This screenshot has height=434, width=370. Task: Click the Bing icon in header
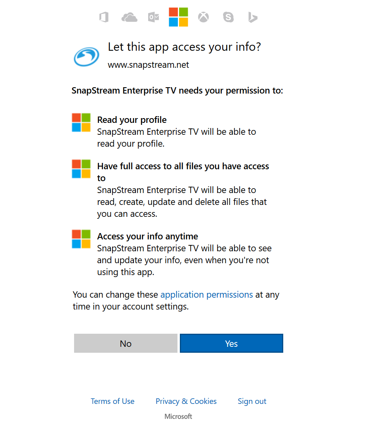coord(252,17)
